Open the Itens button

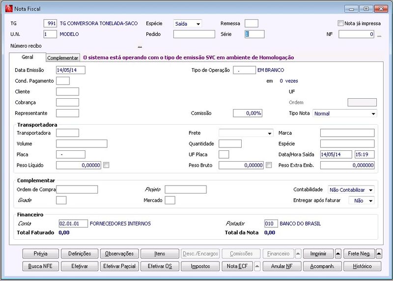click(160, 253)
